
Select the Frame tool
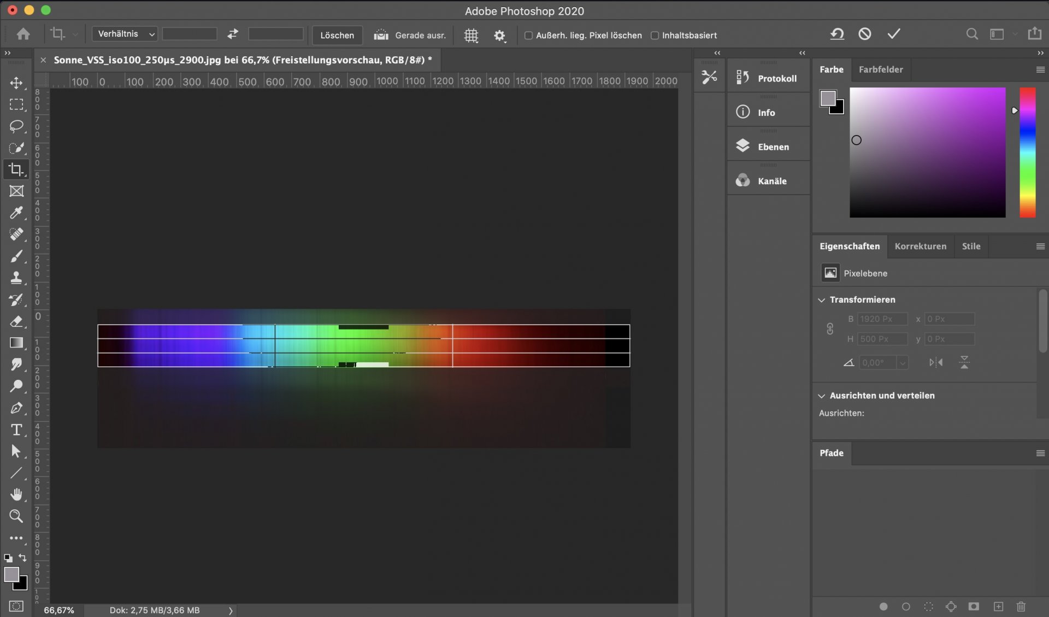pyautogui.click(x=16, y=191)
